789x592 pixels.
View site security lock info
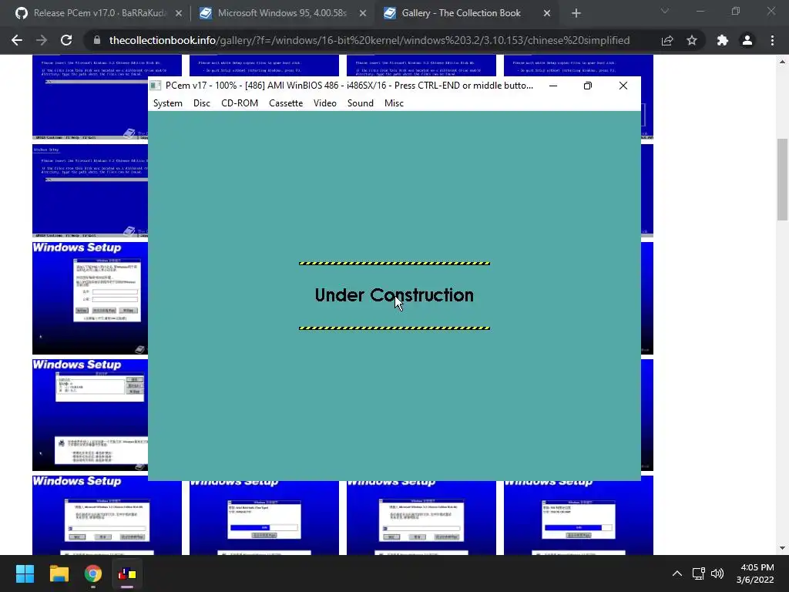pyautogui.click(x=97, y=40)
